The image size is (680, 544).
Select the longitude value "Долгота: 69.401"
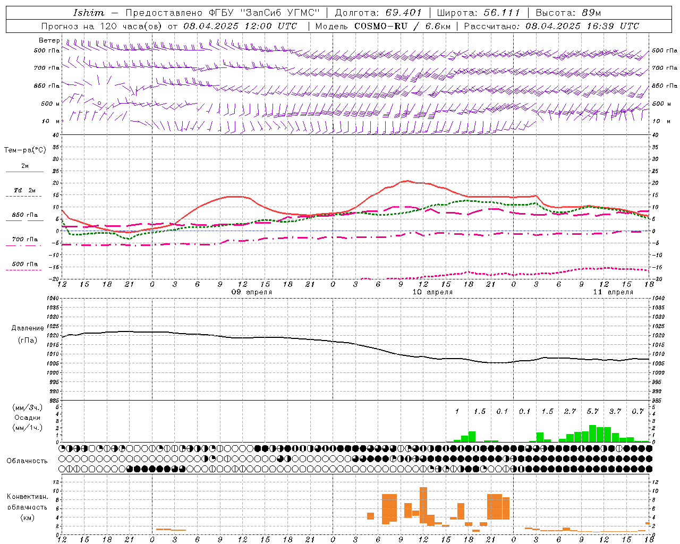click(378, 13)
